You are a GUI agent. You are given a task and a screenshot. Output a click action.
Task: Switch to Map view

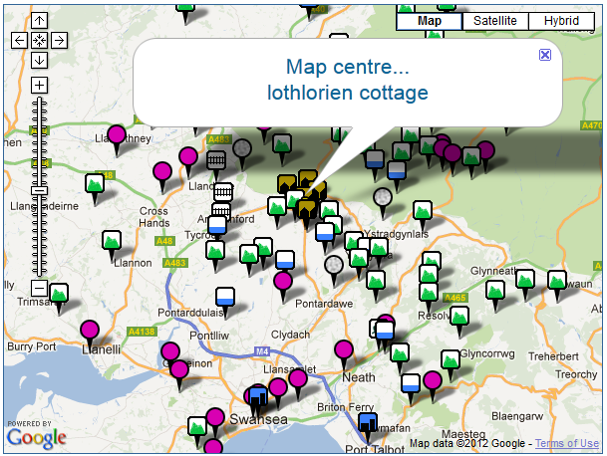pyautogui.click(x=430, y=21)
